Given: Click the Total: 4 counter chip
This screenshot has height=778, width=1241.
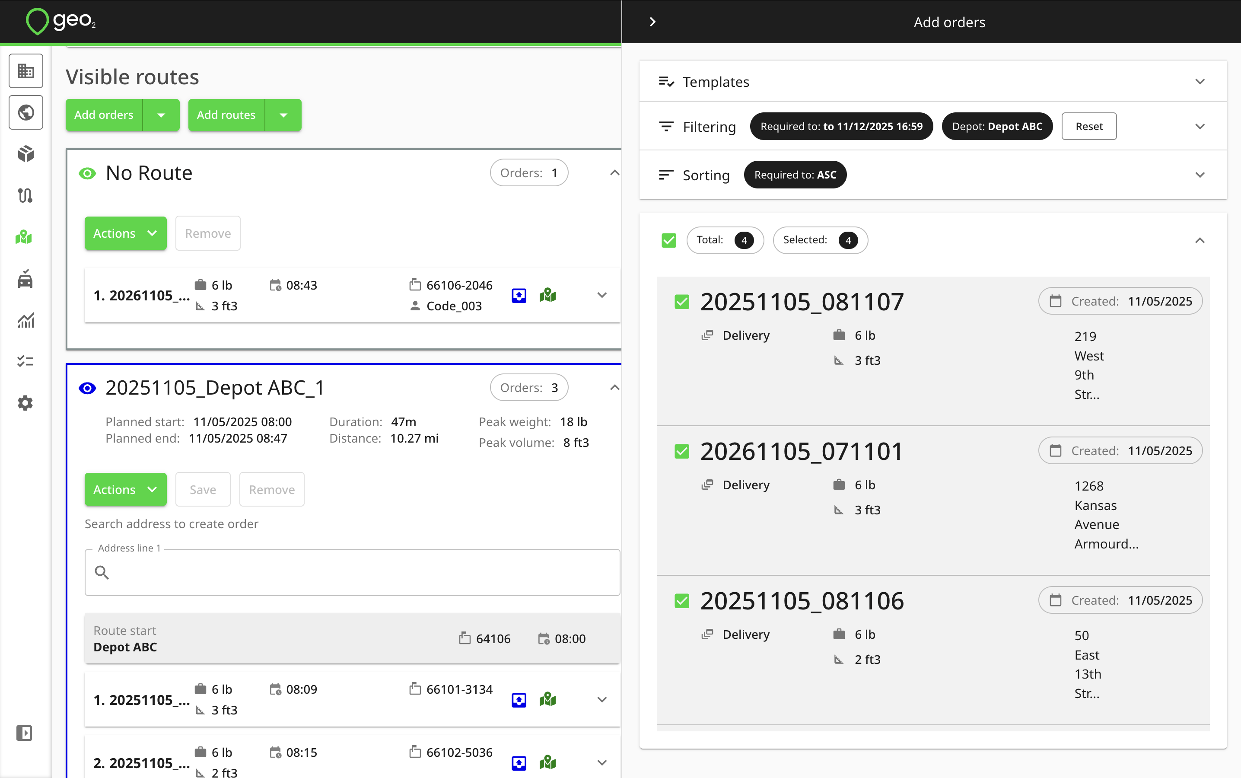Looking at the screenshot, I should tap(725, 240).
